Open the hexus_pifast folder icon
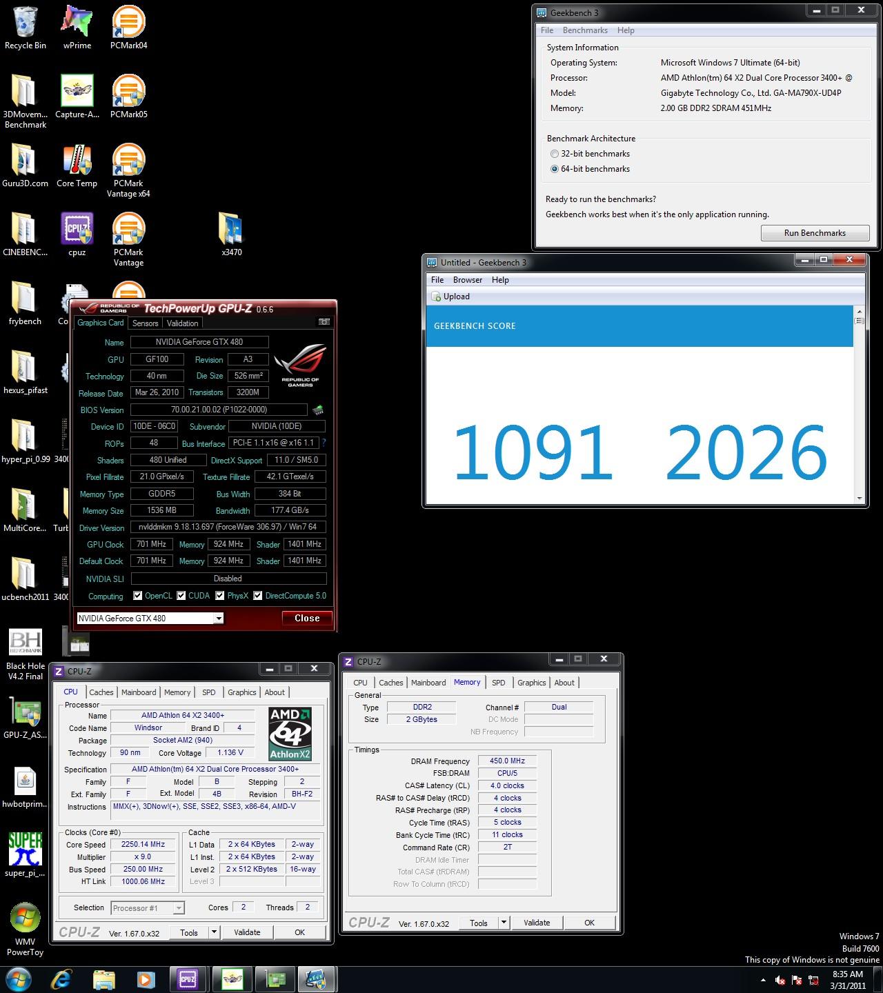Image resolution: width=883 pixels, height=993 pixels. (x=25, y=372)
